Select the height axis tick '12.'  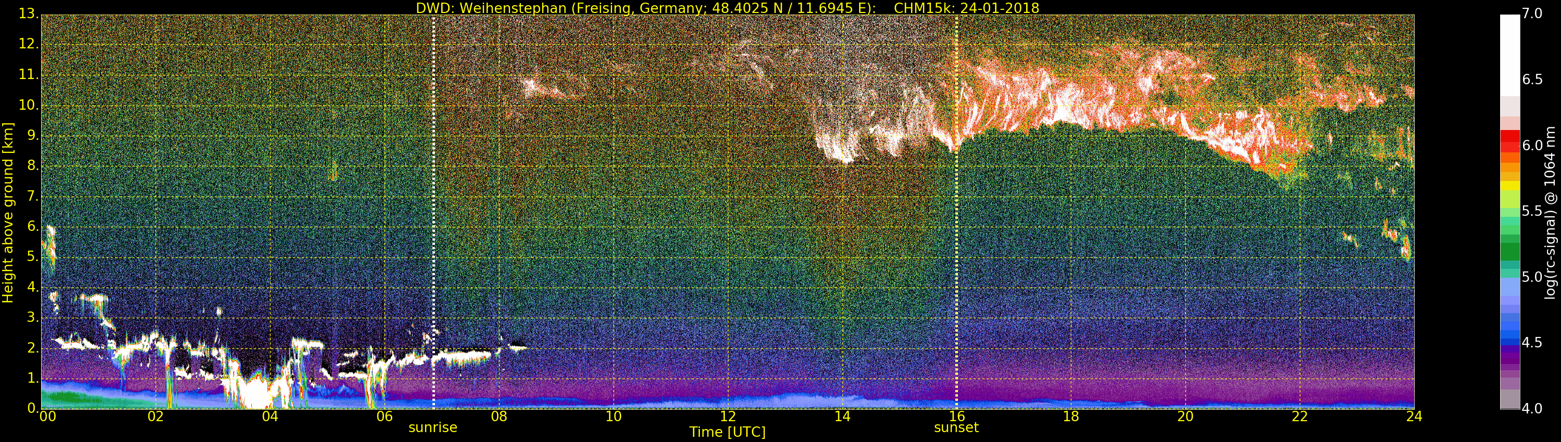coord(29,44)
